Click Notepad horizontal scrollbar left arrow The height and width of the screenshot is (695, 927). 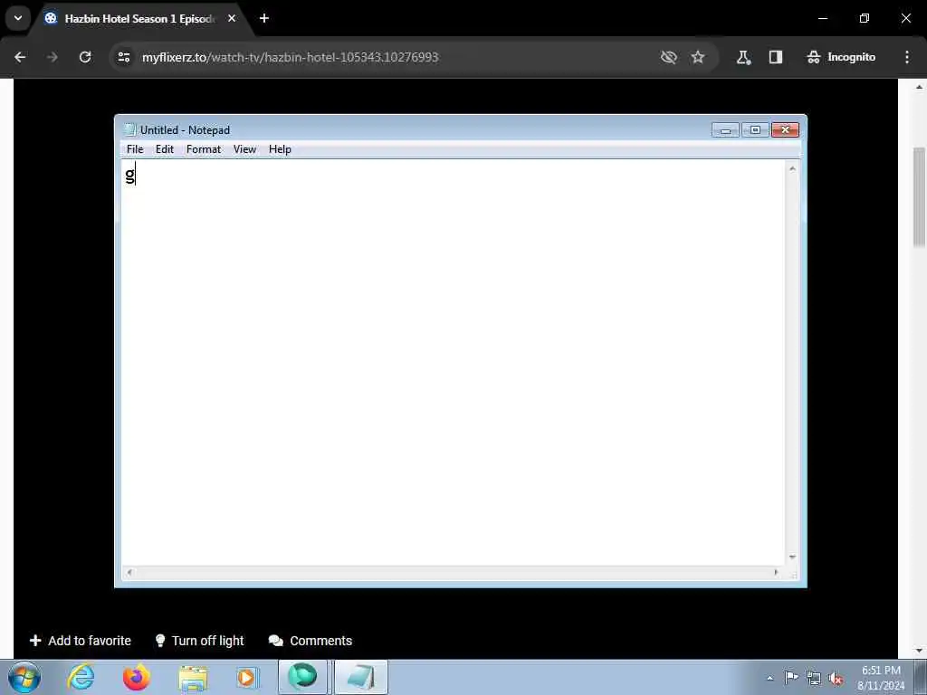point(129,572)
